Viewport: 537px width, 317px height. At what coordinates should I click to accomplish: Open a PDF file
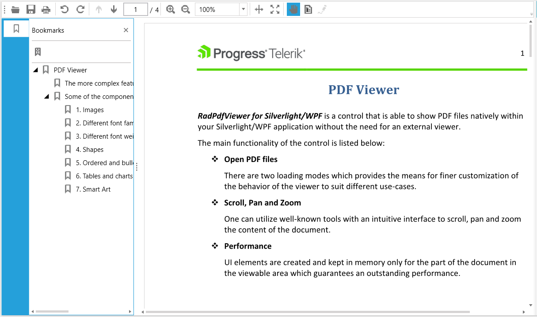pyautogui.click(x=15, y=9)
